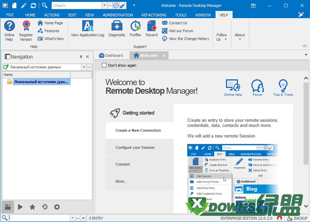Switch to the ADMINISTRATION ribbon tab
The height and width of the screenshot is (222, 310).
[118, 15]
